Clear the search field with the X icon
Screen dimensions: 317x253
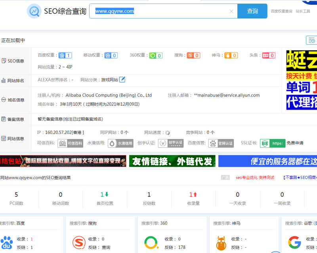[x=231, y=11]
